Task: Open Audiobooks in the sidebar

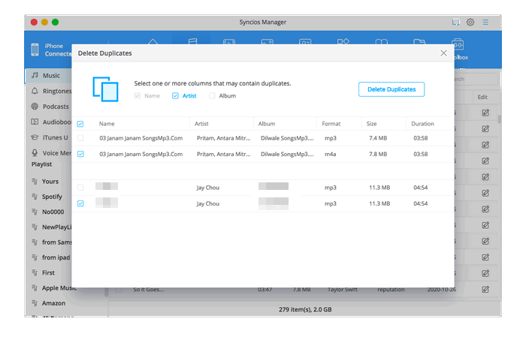Action: (x=50, y=122)
